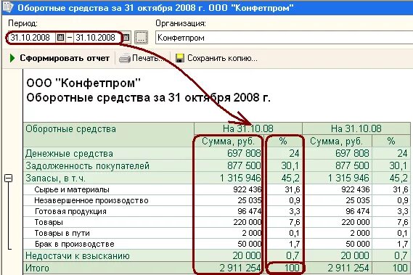Select the Товары row label

click(49, 222)
